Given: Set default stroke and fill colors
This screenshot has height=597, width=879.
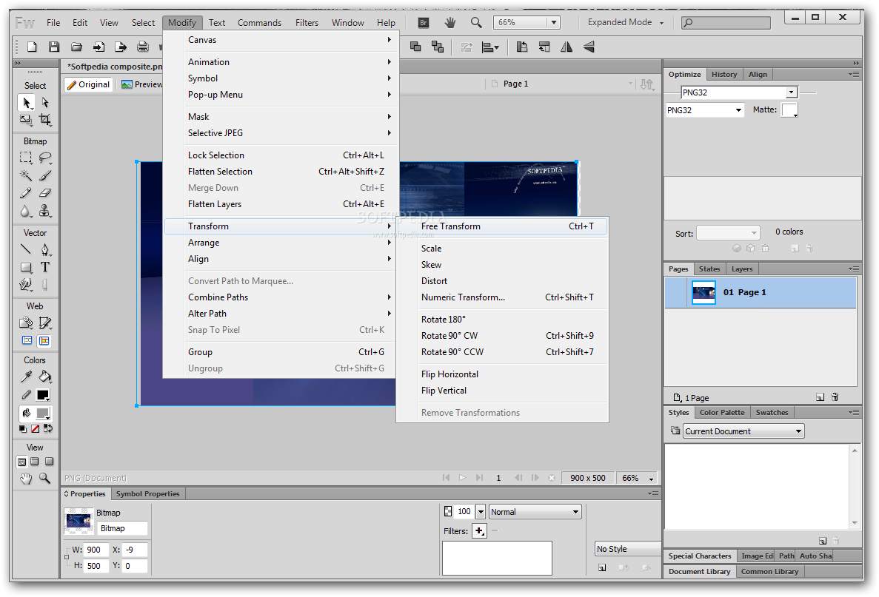Looking at the screenshot, I should point(22,429).
